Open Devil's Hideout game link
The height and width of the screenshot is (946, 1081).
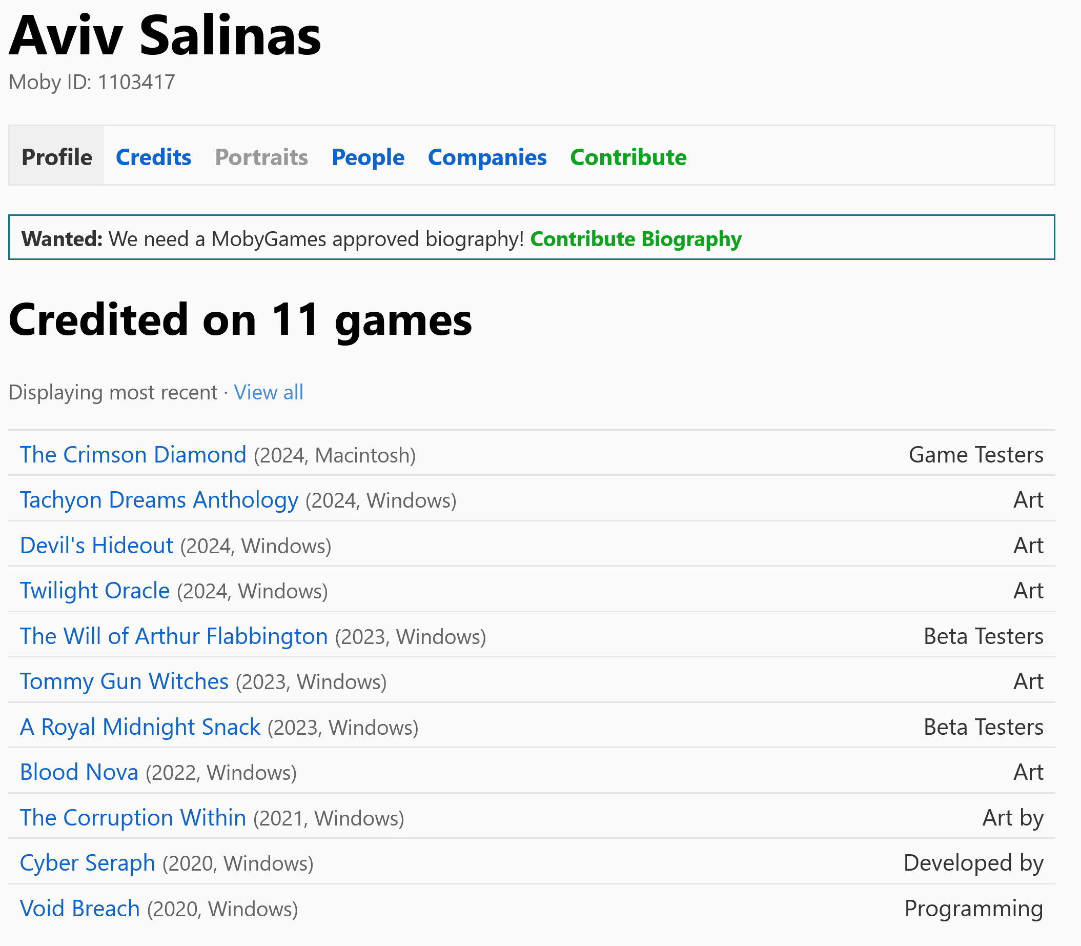click(96, 546)
